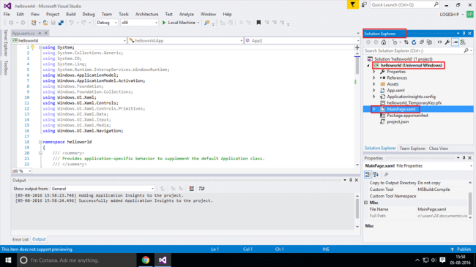476x267 pixels.
Task: Click the Find in Files toolbar icon
Action: coord(207,23)
